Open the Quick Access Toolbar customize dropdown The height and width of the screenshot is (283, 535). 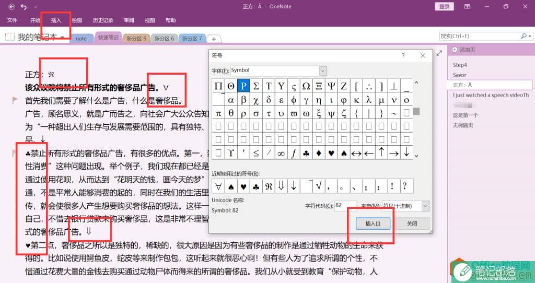(x=36, y=7)
